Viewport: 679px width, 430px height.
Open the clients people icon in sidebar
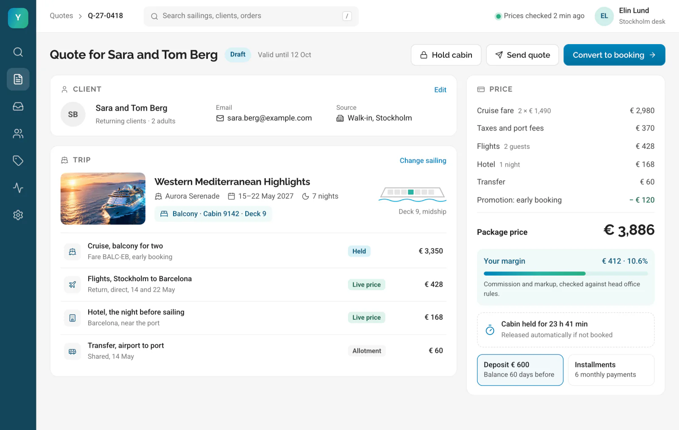point(18,134)
